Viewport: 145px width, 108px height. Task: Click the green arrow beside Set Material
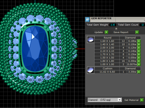[142, 100]
